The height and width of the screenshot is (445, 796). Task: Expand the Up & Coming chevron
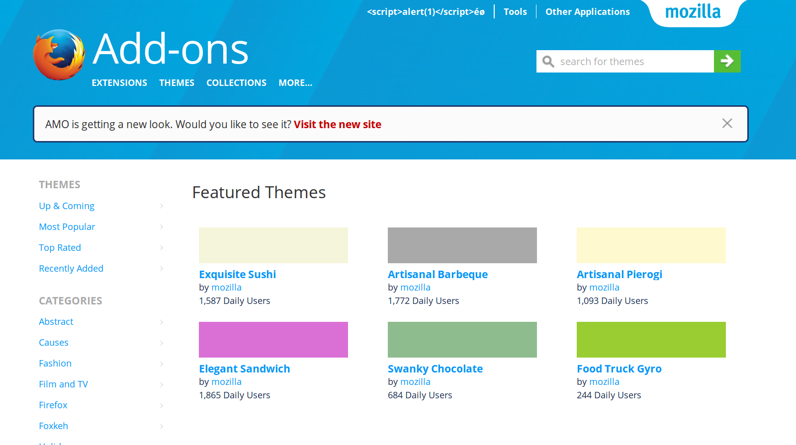pos(162,206)
